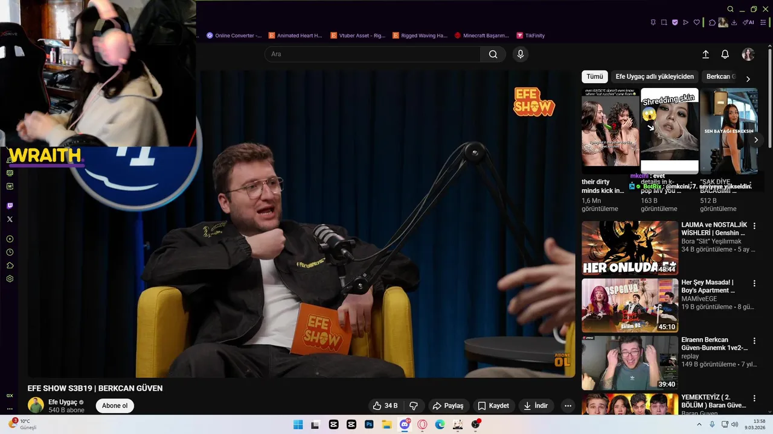
Task: Open sidebar three-dots setup menu
Action: [10, 409]
